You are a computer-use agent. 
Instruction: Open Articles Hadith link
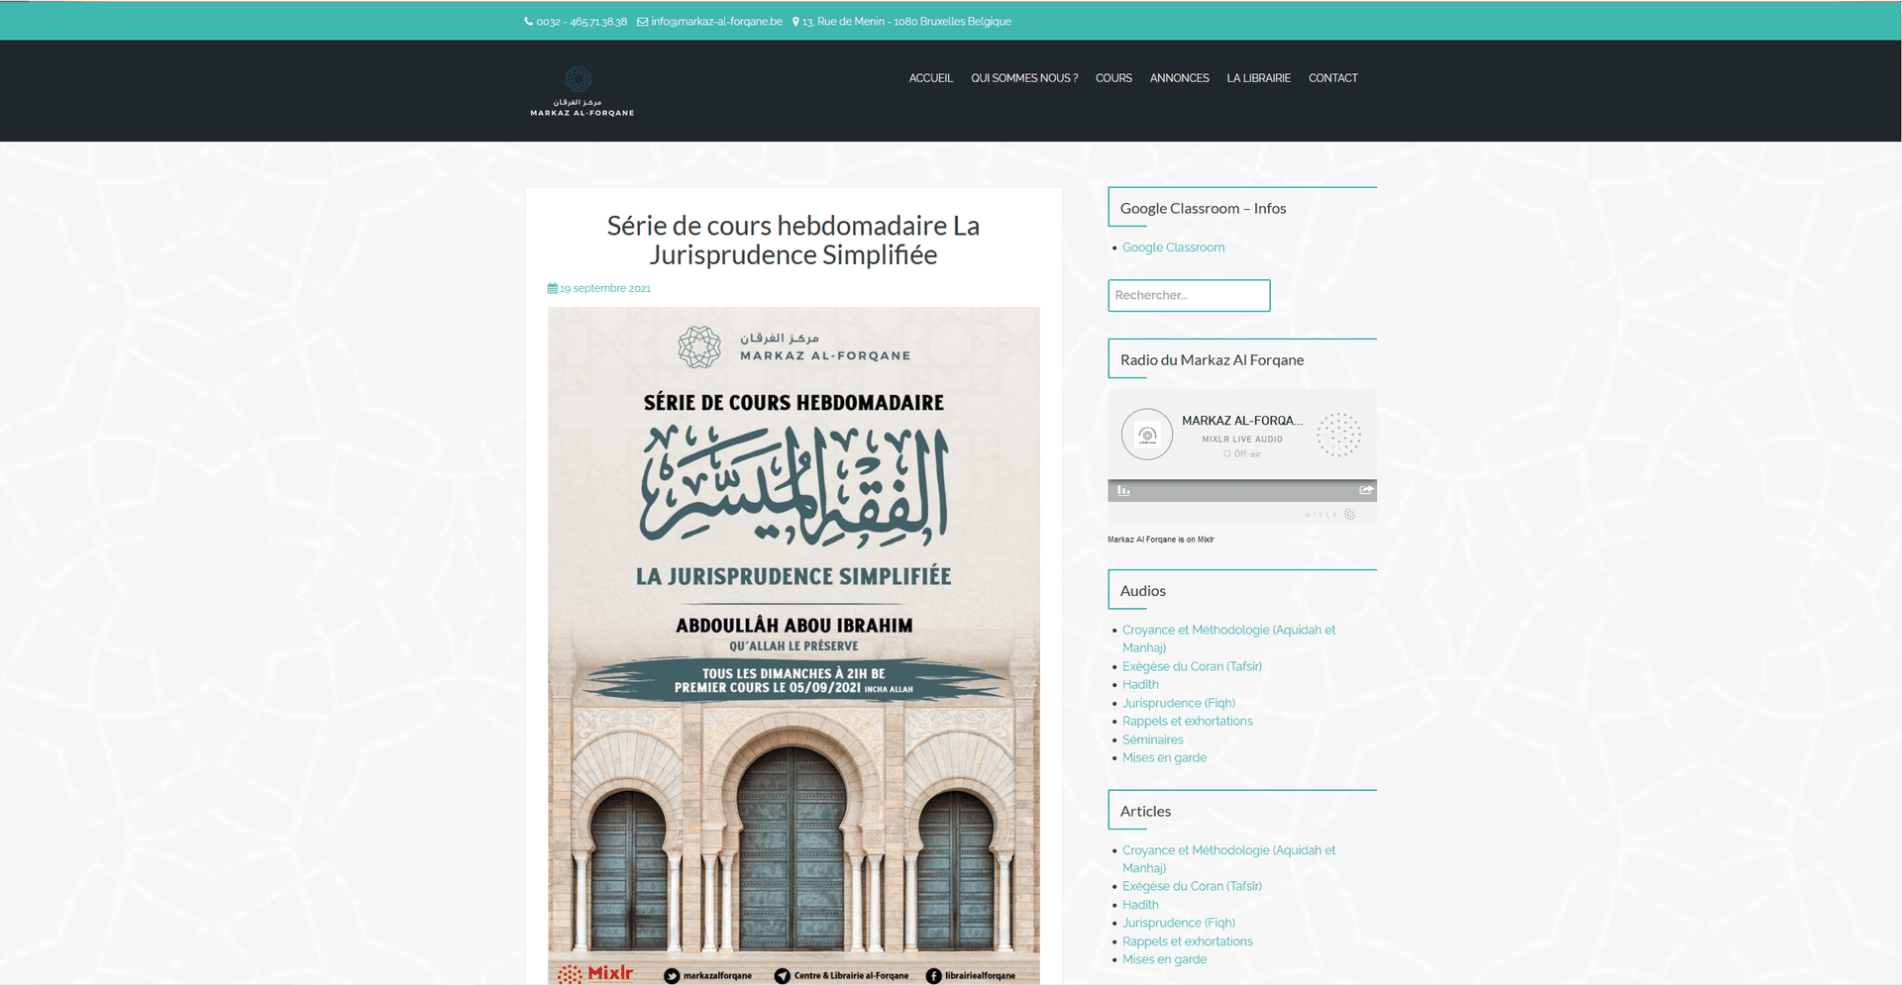pyautogui.click(x=1140, y=905)
